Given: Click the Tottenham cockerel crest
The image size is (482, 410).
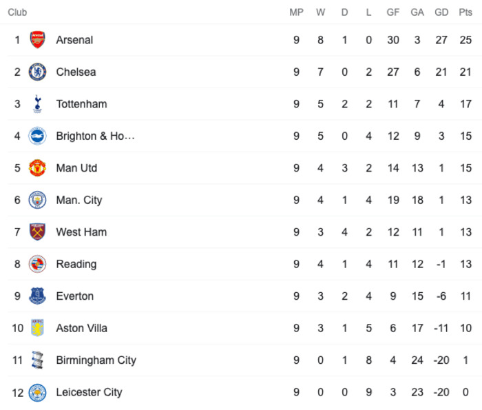Looking at the screenshot, I should click(37, 104).
